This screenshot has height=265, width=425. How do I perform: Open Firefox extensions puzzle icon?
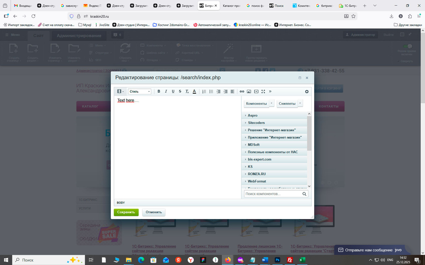410,16
